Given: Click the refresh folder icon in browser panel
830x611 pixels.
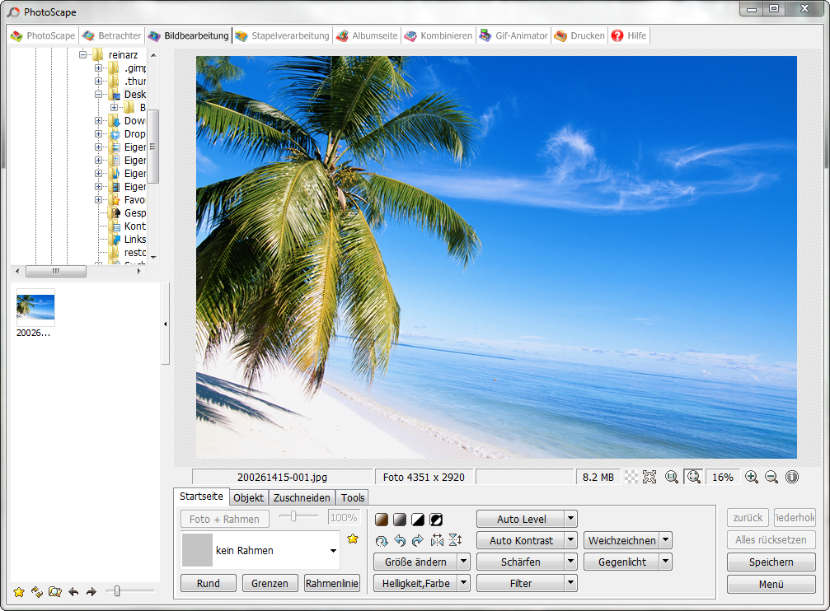Looking at the screenshot, I should click(x=37, y=591).
